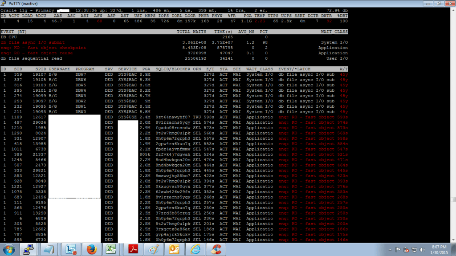Click SQL ID 'fgxdc08rnsndw'
The height and width of the screenshot is (256, 456).
173,128
